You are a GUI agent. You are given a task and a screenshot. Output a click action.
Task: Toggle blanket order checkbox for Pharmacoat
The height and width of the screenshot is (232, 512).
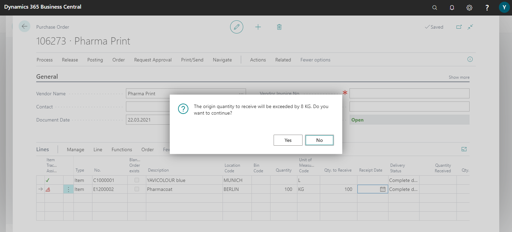coord(137,189)
